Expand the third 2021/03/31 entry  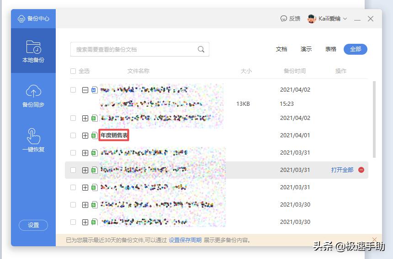coord(85,187)
